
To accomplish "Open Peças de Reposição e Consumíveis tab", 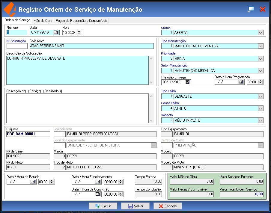I will pyautogui.click(x=82, y=21).
